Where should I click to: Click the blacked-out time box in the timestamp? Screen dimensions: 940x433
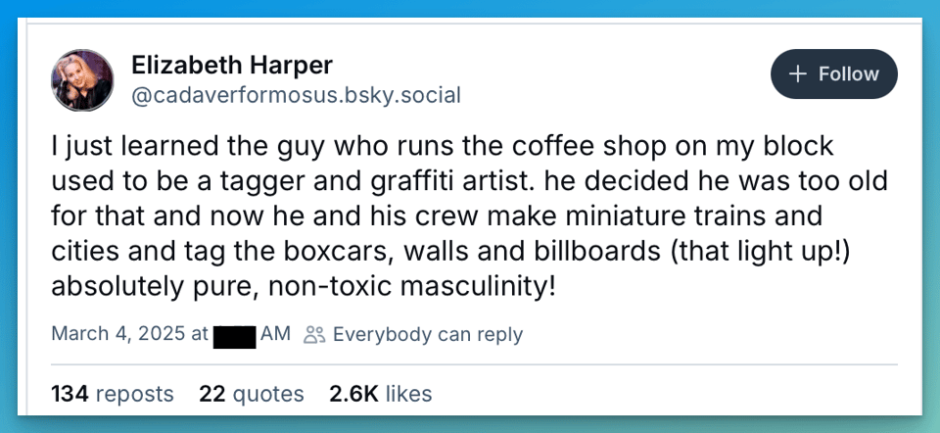point(235,334)
